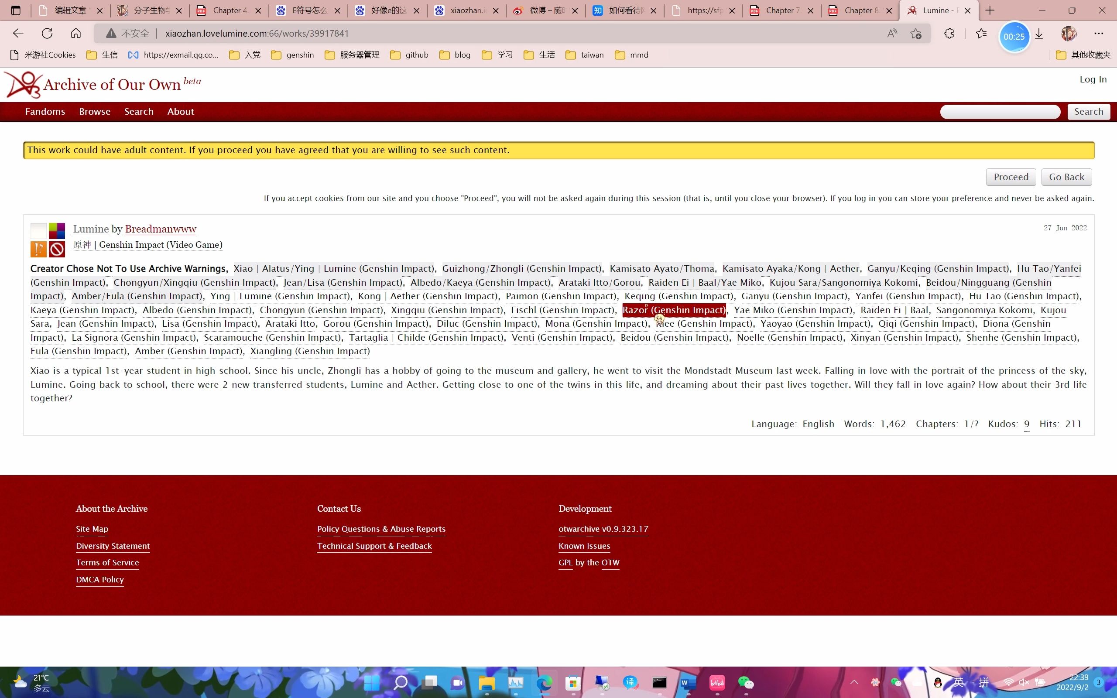Click the Proceed button
Image resolution: width=1117 pixels, height=698 pixels.
point(1011,177)
